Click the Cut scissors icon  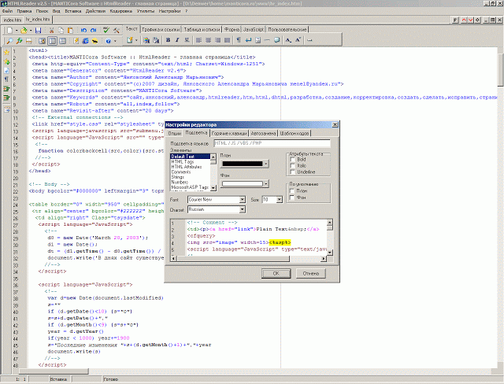51,31
